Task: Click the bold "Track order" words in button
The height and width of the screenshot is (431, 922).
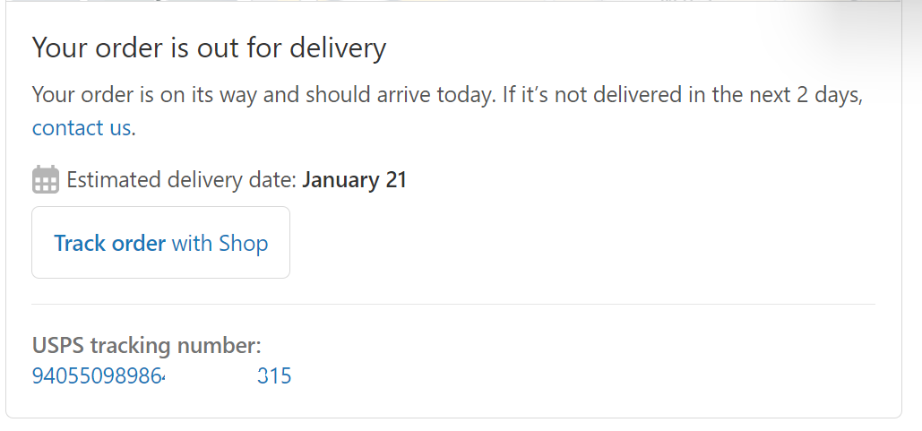Action: click(109, 243)
